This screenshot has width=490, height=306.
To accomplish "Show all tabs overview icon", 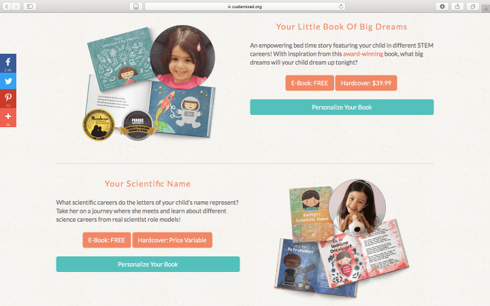I will pos(473,6).
